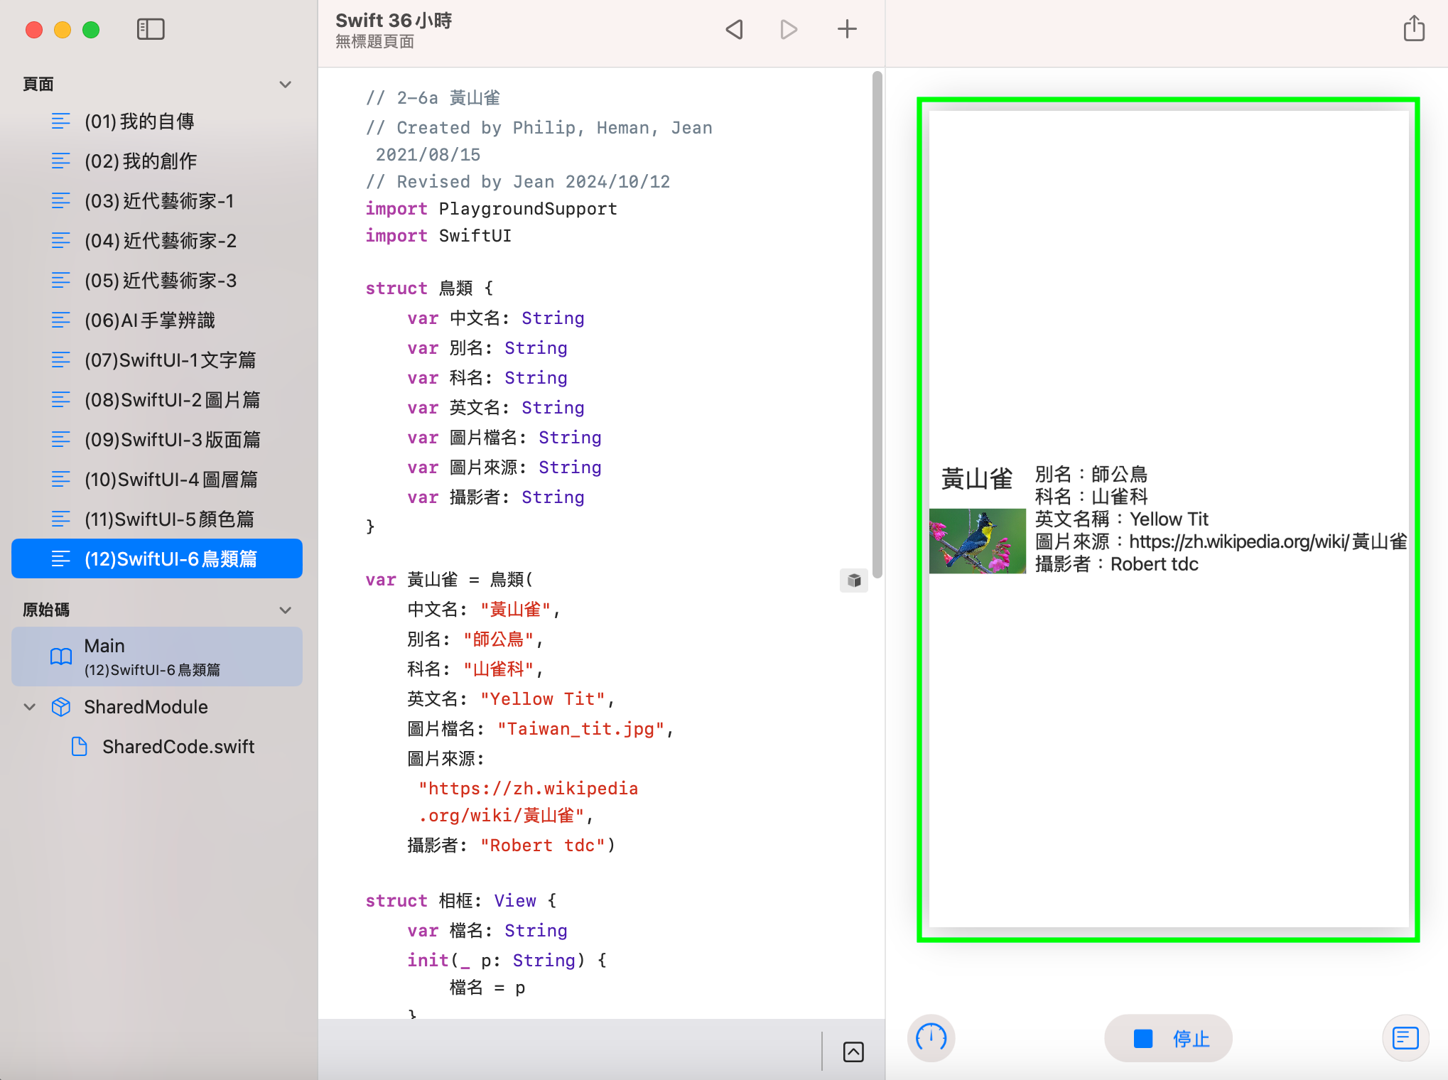This screenshot has width=1448, height=1080.
Task: Collapse the SharedModule disclosure arrow
Action: pos(30,707)
